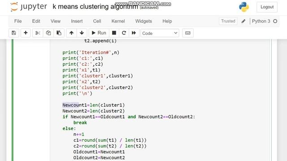Screen dimensions: 287x161
Task: Click the Jupyter logo
Action: point(29,7)
